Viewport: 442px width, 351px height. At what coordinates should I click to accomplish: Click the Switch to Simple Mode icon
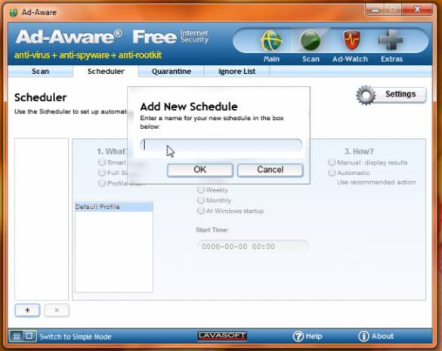click(x=23, y=336)
